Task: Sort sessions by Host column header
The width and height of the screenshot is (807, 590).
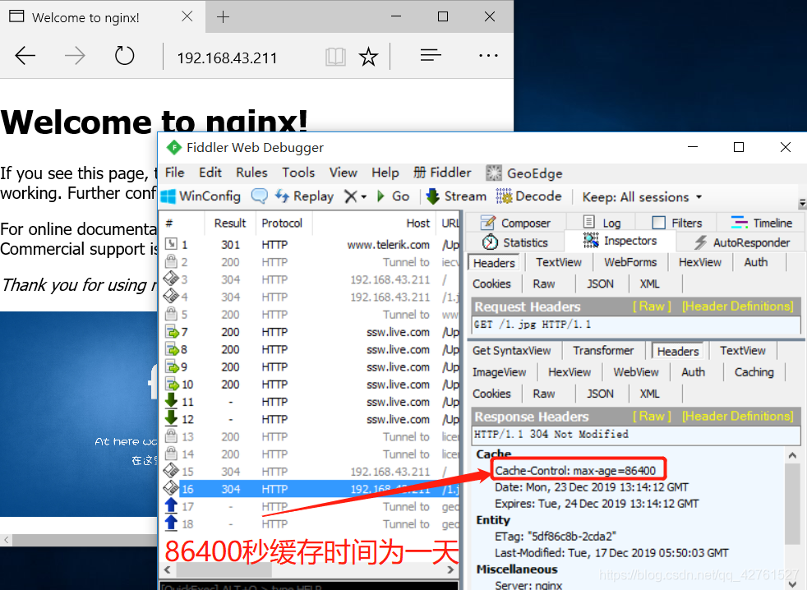Action: click(x=374, y=223)
